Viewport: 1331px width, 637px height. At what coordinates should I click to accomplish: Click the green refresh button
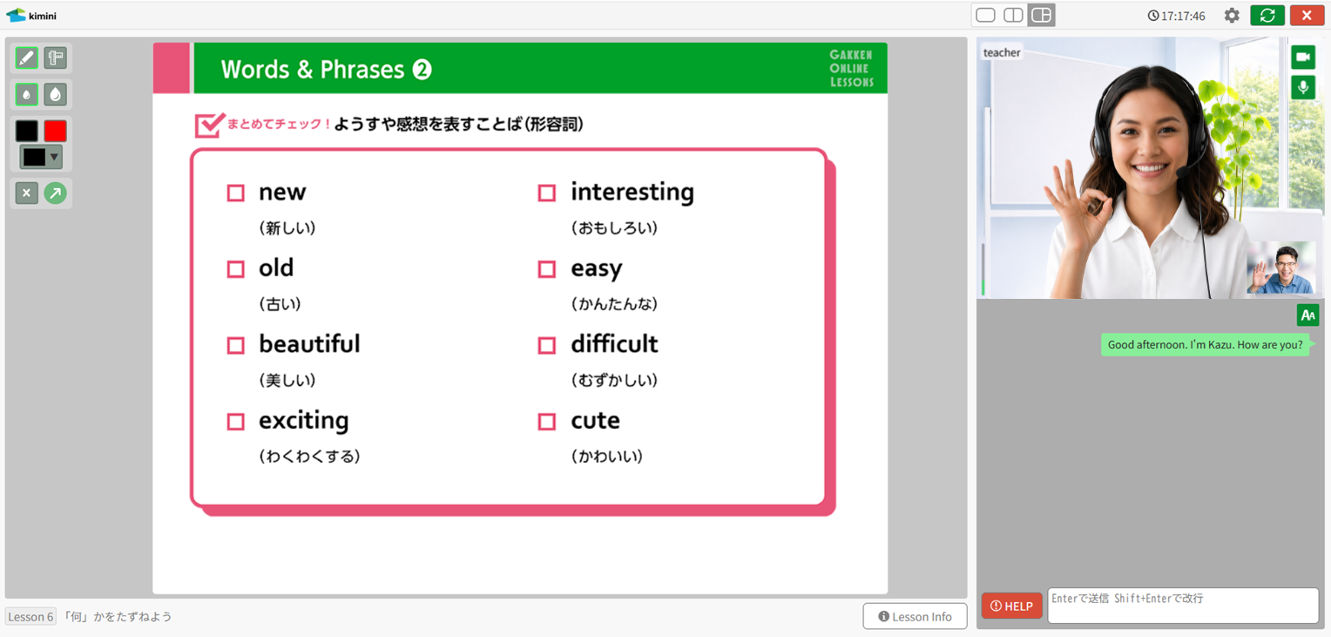coord(1267,16)
